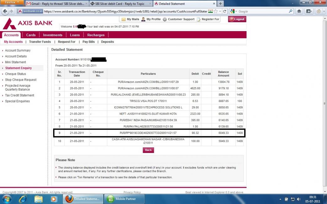
Task: Reload the page with the refresh icon
Action: 224,11
